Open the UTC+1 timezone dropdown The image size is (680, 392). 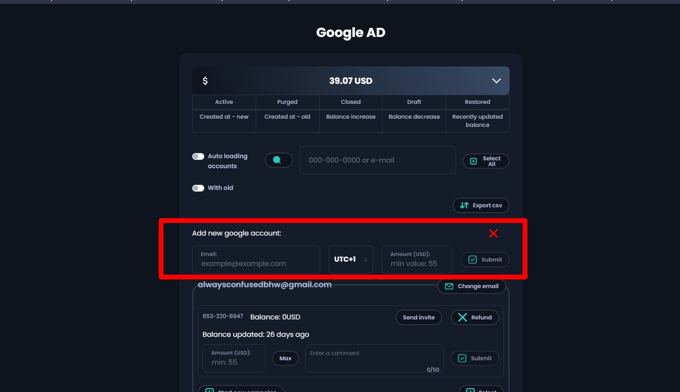click(x=350, y=260)
